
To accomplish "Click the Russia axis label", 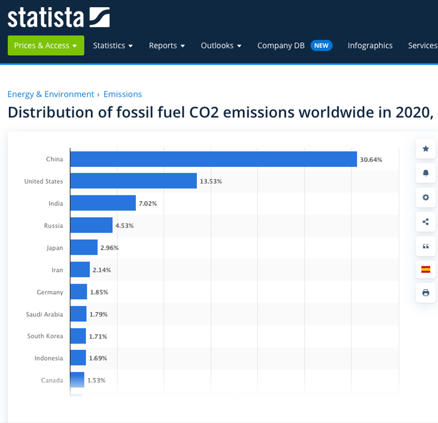I will pyautogui.click(x=53, y=225).
